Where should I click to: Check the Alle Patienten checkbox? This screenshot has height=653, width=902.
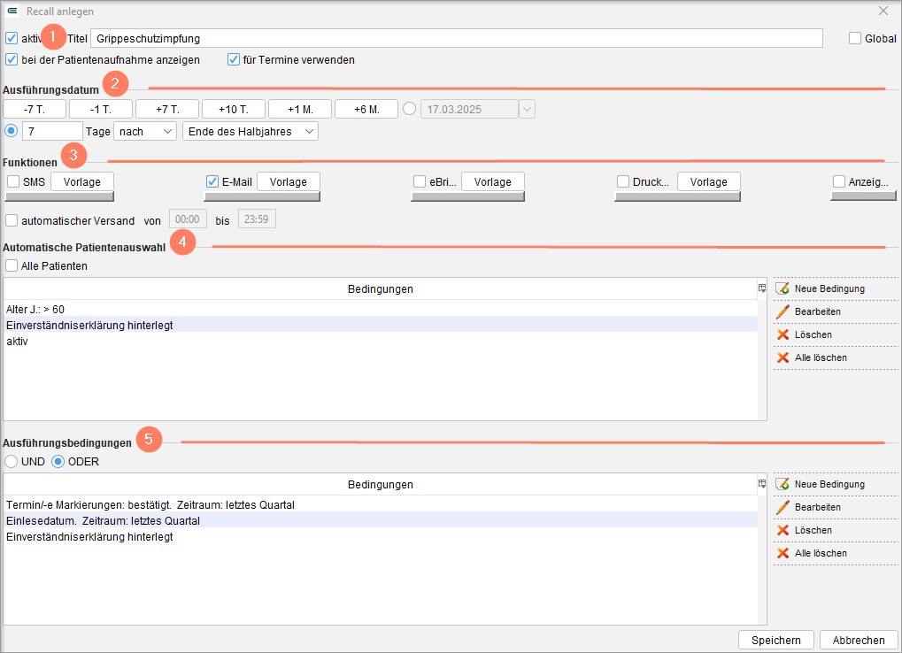tap(12, 266)
